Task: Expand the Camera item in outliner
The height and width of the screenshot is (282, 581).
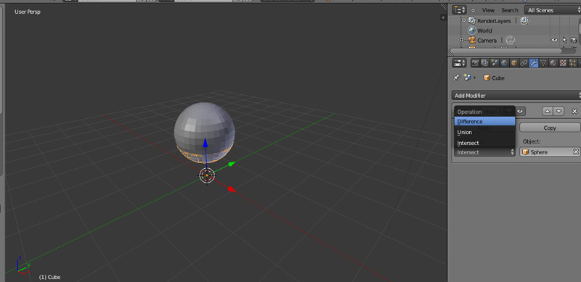Action: [461, 40]
